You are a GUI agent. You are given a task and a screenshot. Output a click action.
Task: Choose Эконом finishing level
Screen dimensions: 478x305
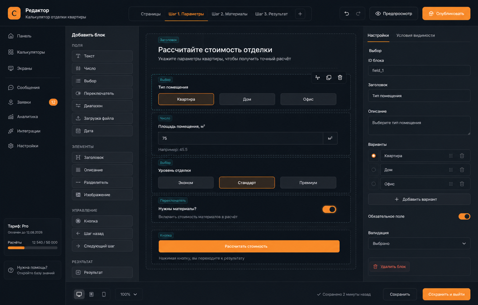click(186, 182)
